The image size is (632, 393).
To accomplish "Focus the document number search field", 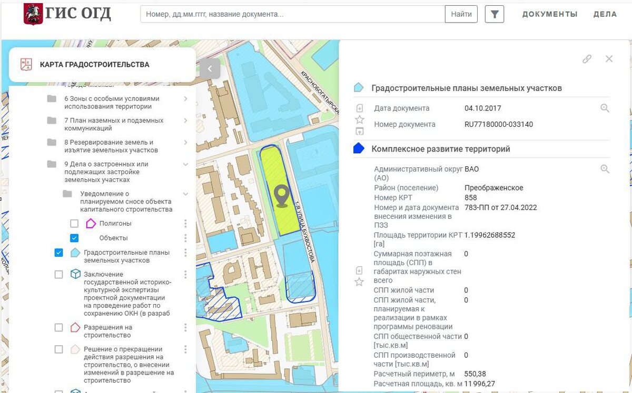I will coord(293,14).
